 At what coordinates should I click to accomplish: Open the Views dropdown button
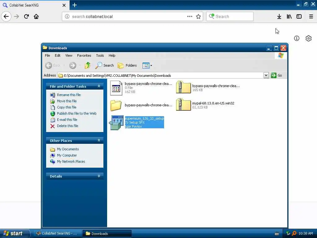[x=147, y=65]
